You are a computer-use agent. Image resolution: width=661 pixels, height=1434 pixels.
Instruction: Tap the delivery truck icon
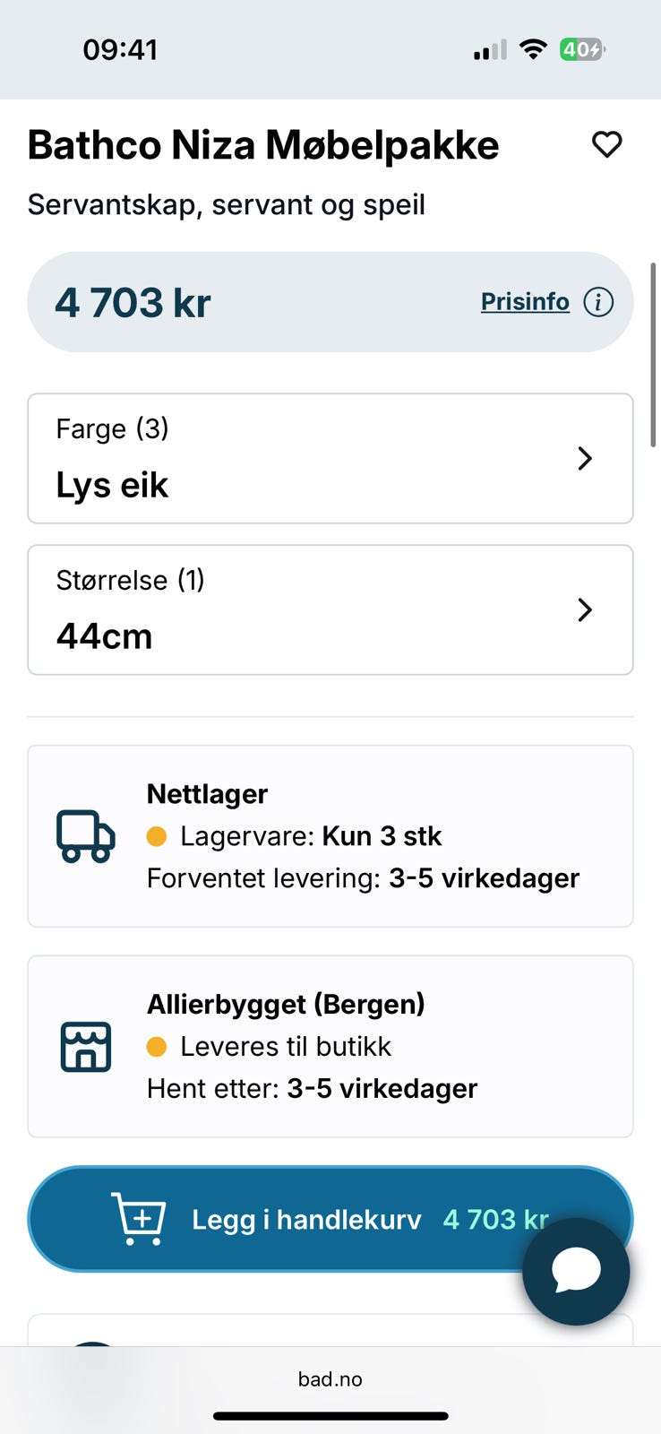[86, 836]
